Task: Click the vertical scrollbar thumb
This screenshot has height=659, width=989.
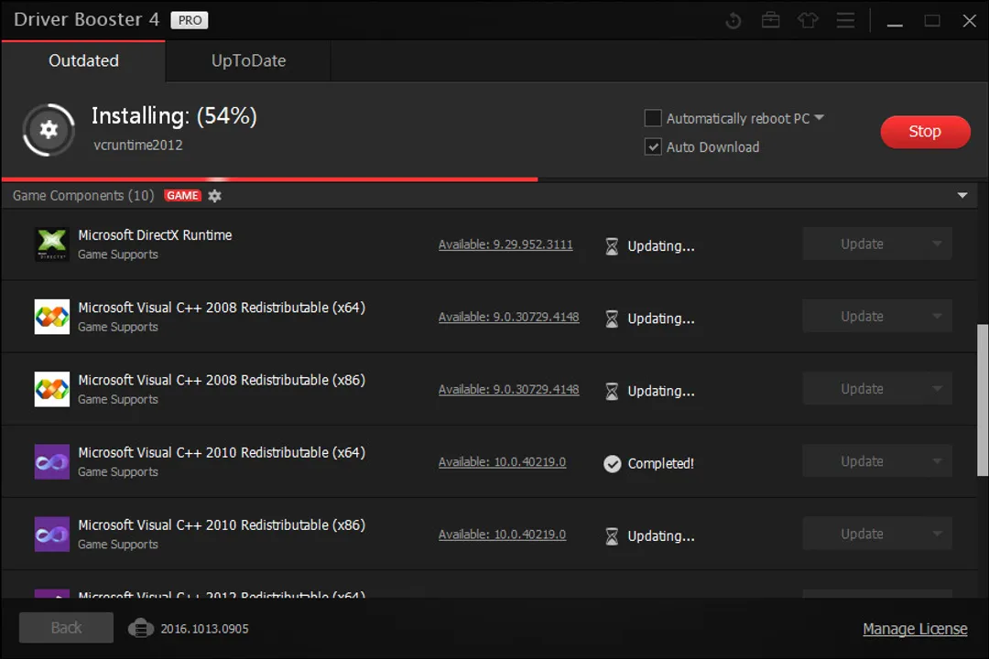Action: pyautogui.click(x=982, y=401)
